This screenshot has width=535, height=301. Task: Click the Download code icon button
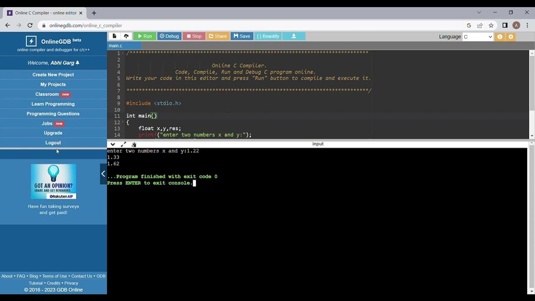(294, 36)
